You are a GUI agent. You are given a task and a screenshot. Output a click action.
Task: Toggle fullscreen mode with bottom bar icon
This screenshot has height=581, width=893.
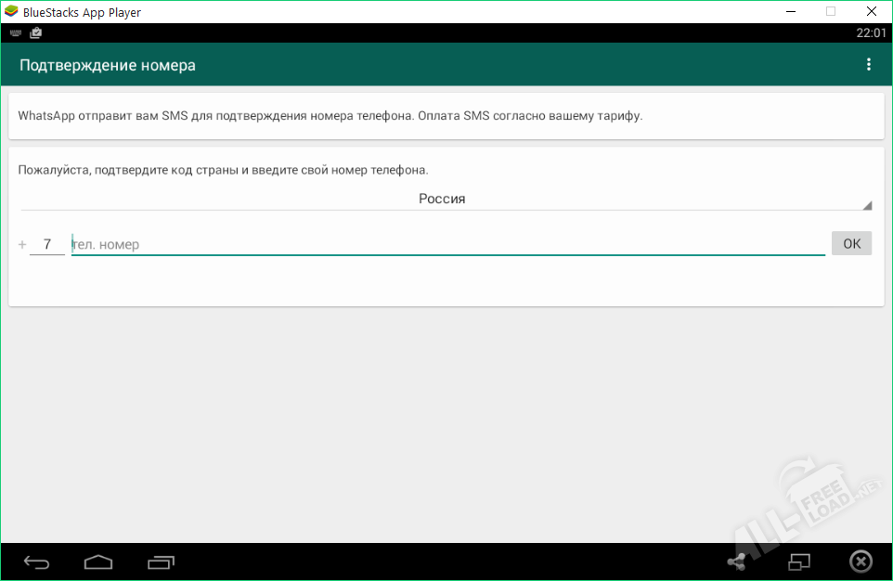799,562
